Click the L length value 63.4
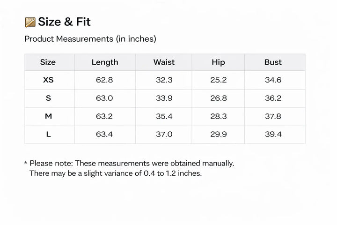Image resolution: width=337 pixels, height=225 pixels. click(104, 135)
